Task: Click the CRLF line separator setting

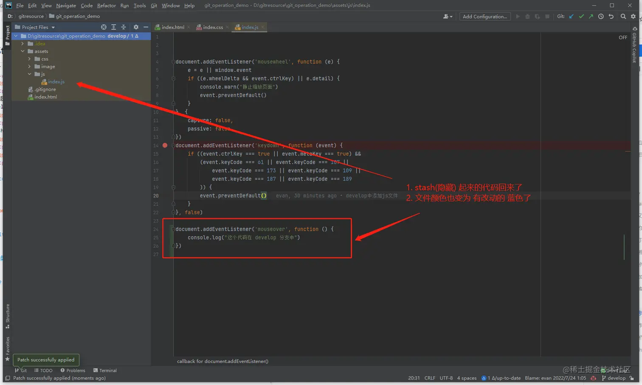Action: 430,378
